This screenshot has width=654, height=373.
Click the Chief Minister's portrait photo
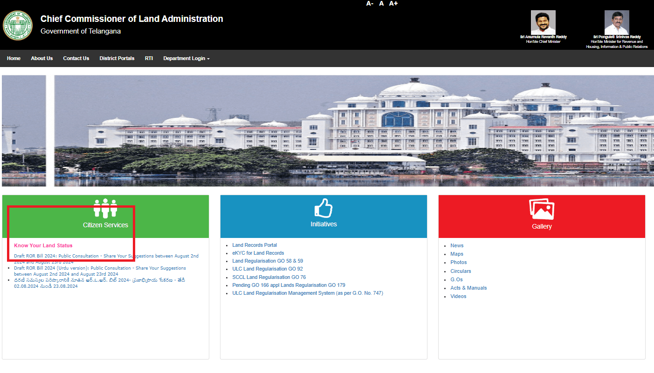(x=543, y=22)
